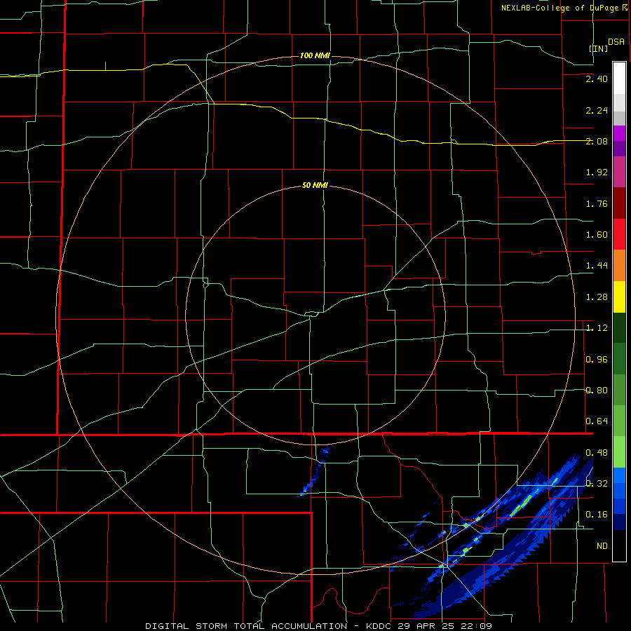Click the 1.92 legend value
This screenshot has height=631, width=631.
coord(597,172)
